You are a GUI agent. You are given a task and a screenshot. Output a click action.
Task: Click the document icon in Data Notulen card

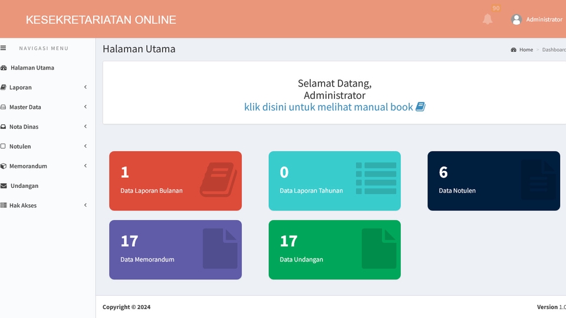tap(538, 180)
